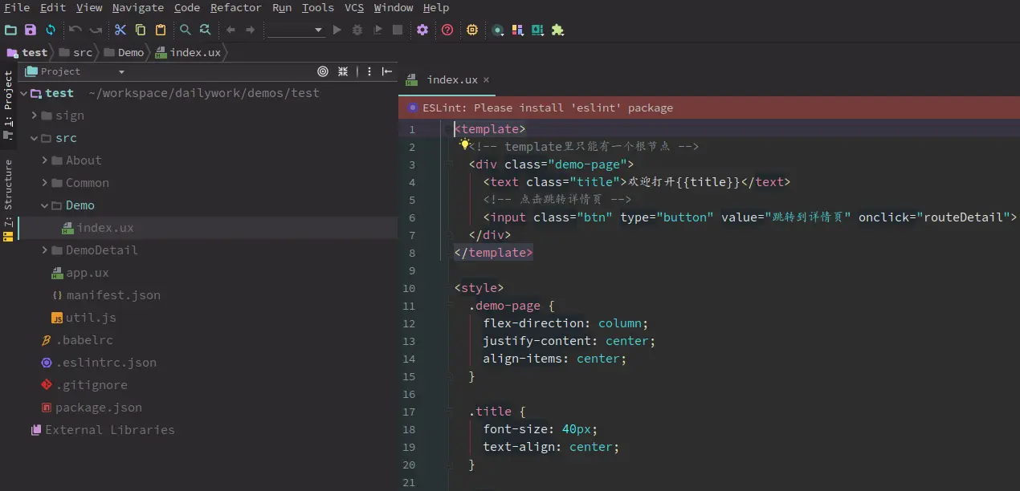The height and width of the screenshot is (491, 1020).
Task: Toggle the Structure side tool window
Action: click(8, 201)
